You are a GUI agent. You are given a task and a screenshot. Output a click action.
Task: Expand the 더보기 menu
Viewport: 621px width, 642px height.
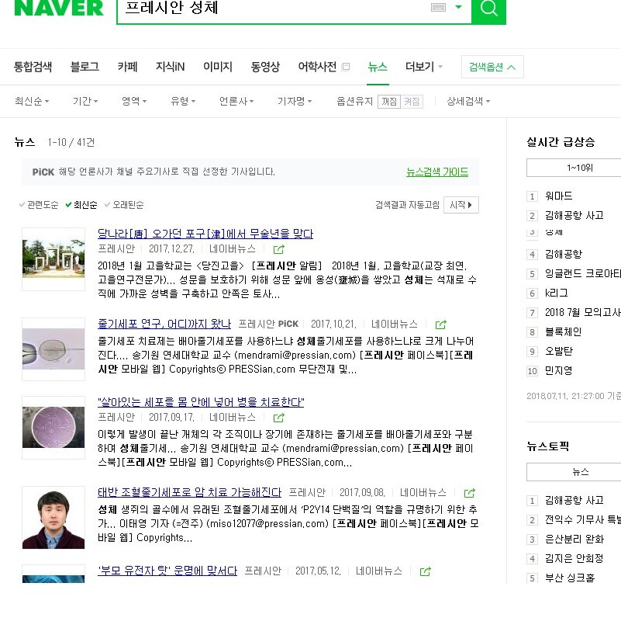click(x=424, y=67)
